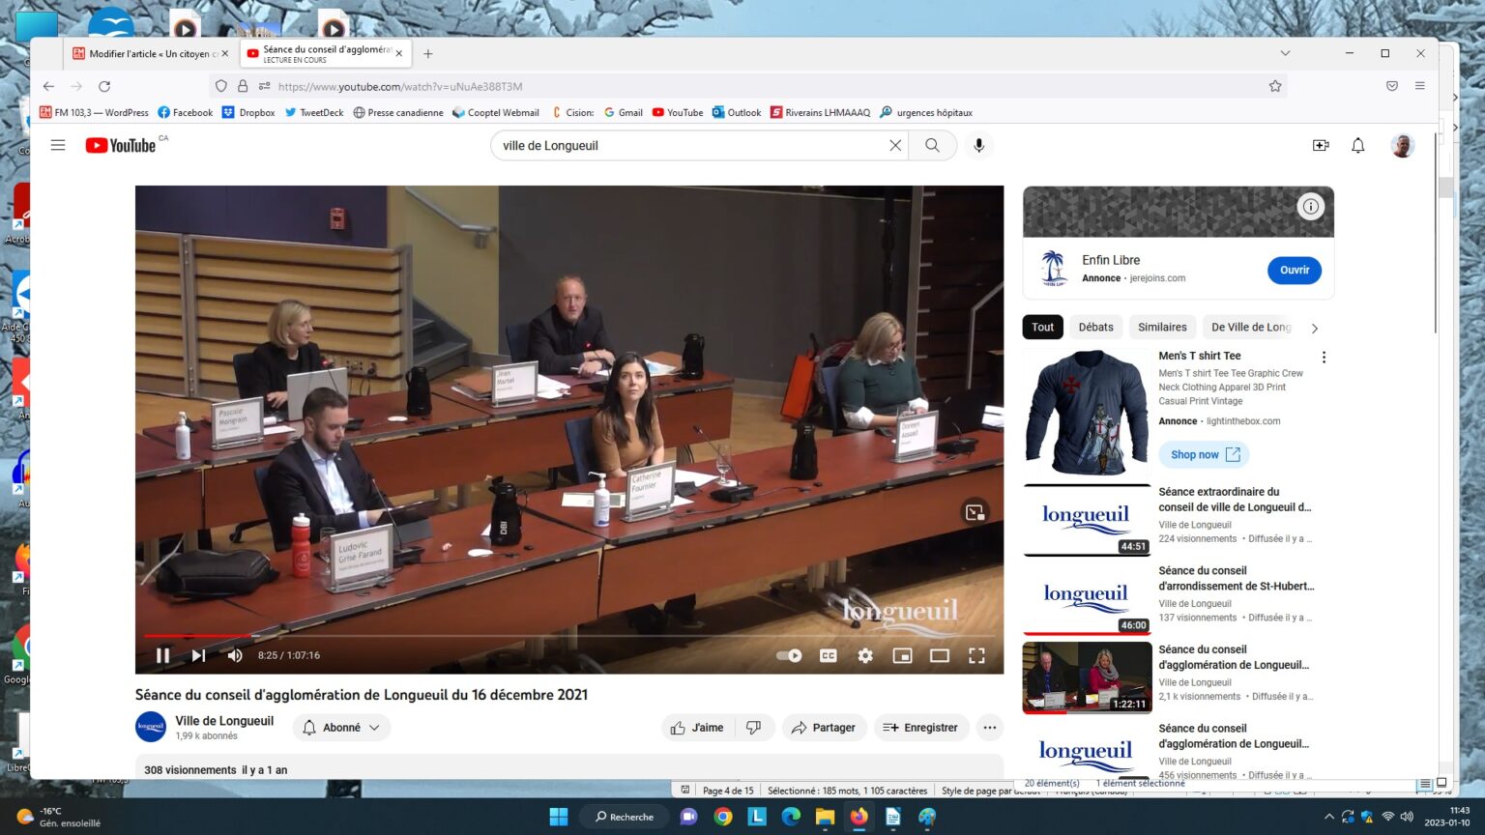Enter fullscreen video mode
The width and height of the screenshot is (1485, 835).
click(x=976, y=655)
